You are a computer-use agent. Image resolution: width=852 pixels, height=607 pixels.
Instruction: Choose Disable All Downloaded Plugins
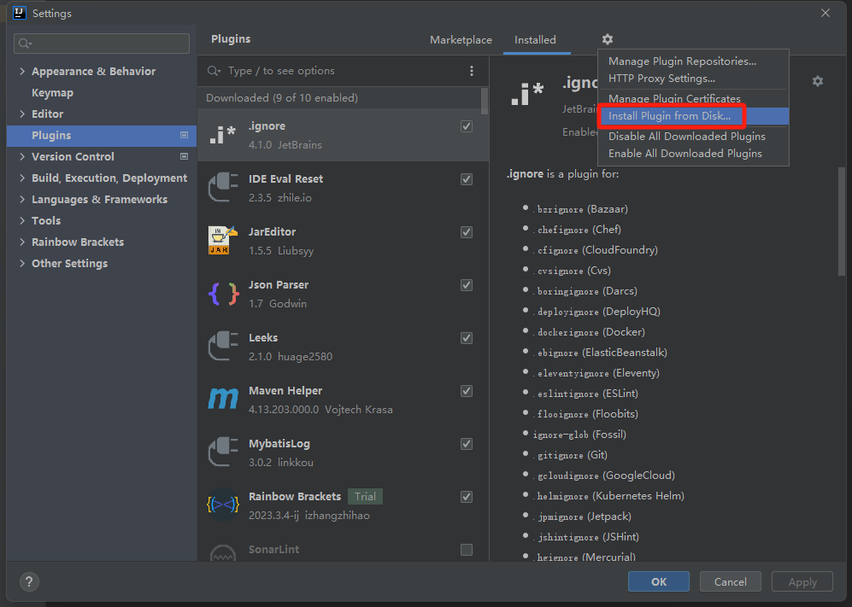(x=693, y=137)
